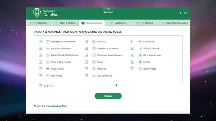Uncheck the Safari Bookmark checkbox

(133, 48)
